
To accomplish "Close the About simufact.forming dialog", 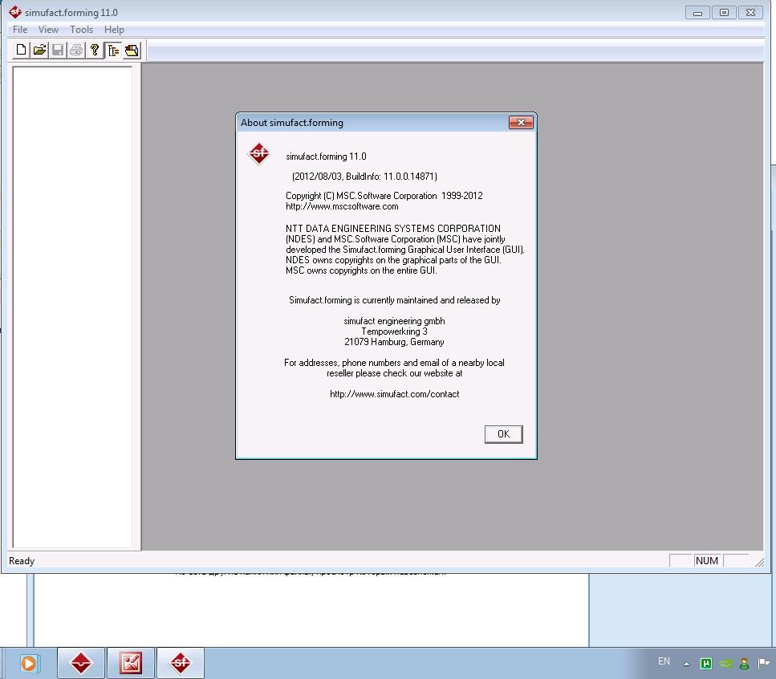I will 521,123.
